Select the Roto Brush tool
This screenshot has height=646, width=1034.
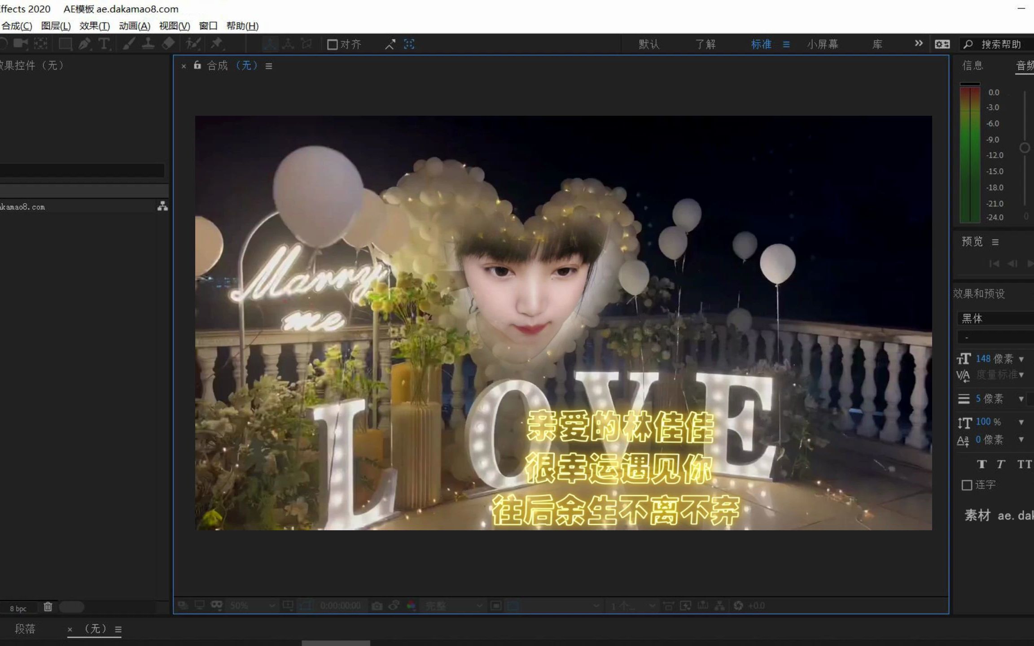point(193,44)
